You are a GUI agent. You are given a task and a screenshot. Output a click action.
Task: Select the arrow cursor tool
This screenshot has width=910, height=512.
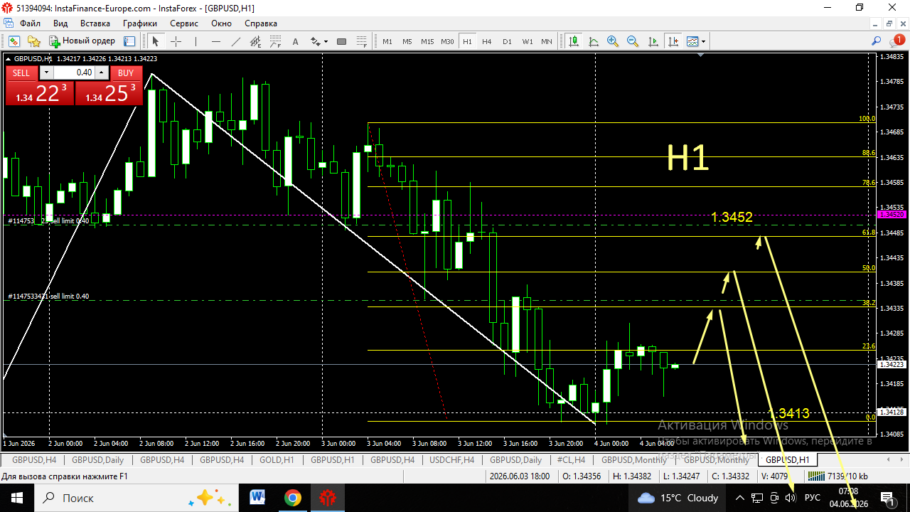point(156,41)
